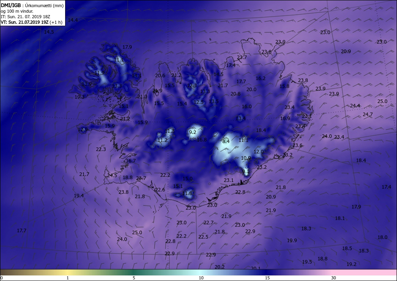Viewport: 397px width, 281px height.
Task: Click the map value 14.1
Action: [x=137, y=76]
